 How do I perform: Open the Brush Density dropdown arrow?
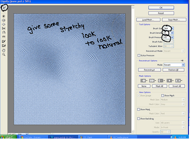point(172,33)
